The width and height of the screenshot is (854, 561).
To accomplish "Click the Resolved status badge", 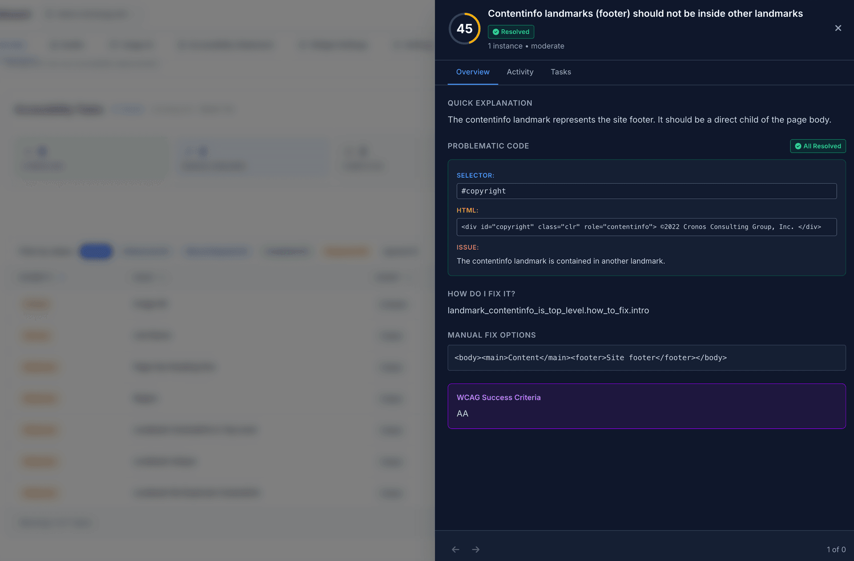I will (511, 32).
